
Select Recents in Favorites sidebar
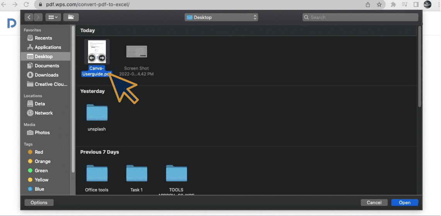pos(43,38)
